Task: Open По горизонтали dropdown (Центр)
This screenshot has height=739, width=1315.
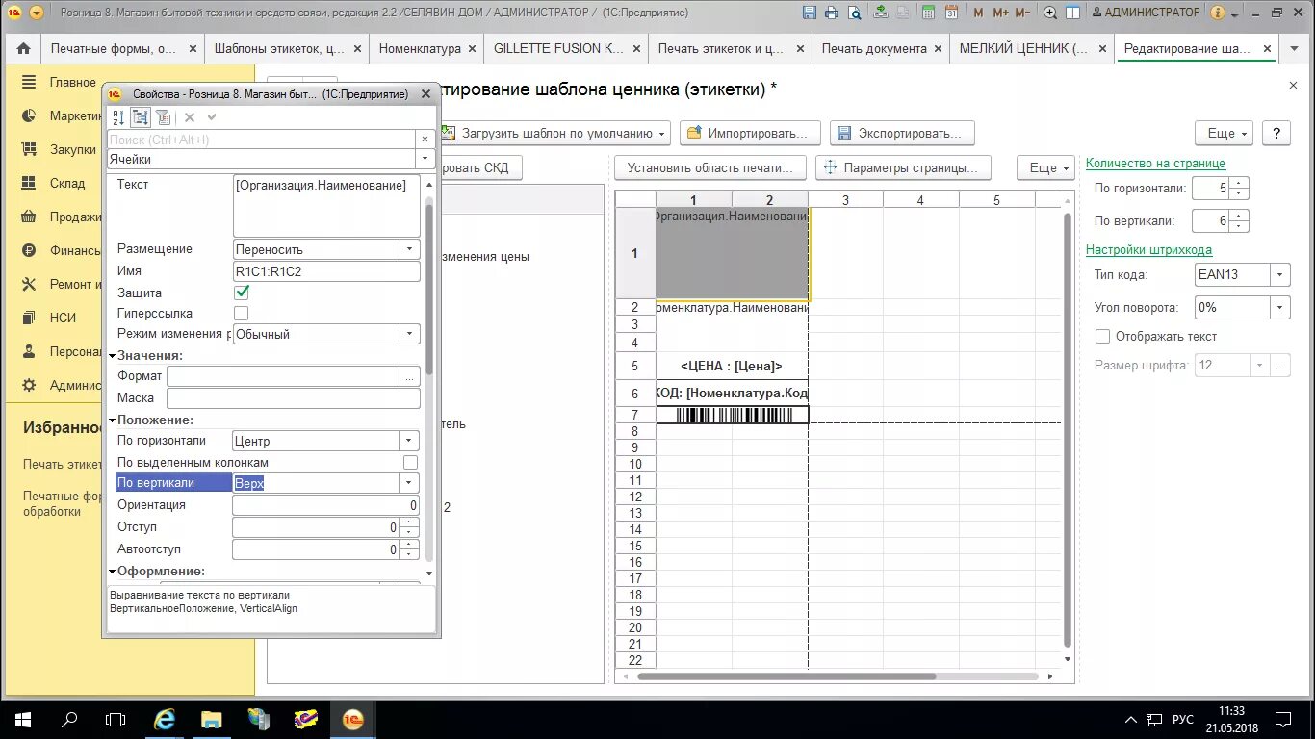Action: [410, 441]
